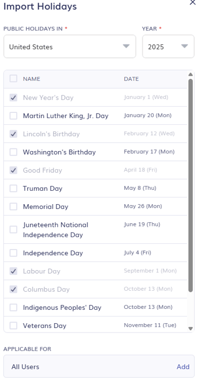Click the Public Holidays In combo box
198x382 pixels.
pyautogui.click(x=70, y=46)
